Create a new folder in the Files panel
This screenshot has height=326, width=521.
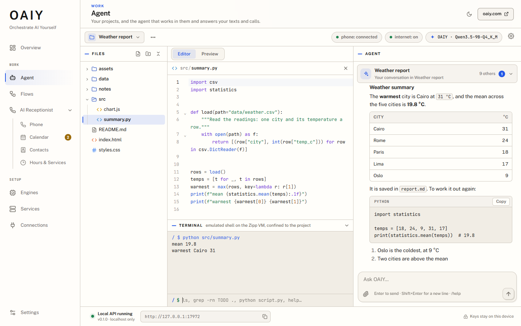(x=148, y=54)
